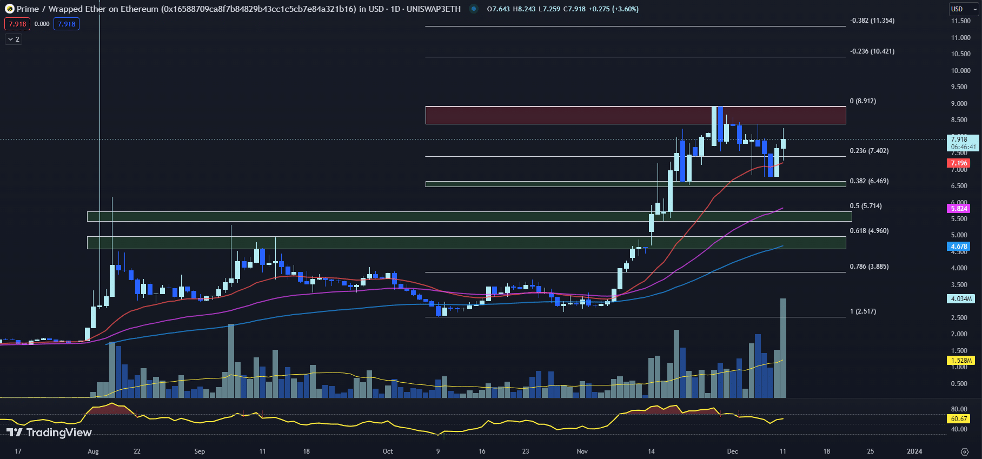Click the blue 4.678 moving average label
982x459 pixels.
(959, 247)
